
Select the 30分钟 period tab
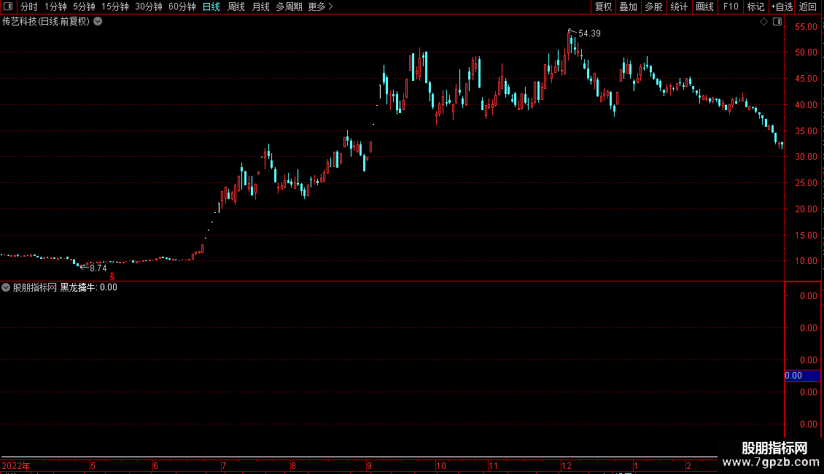click(x=149, y=7)
